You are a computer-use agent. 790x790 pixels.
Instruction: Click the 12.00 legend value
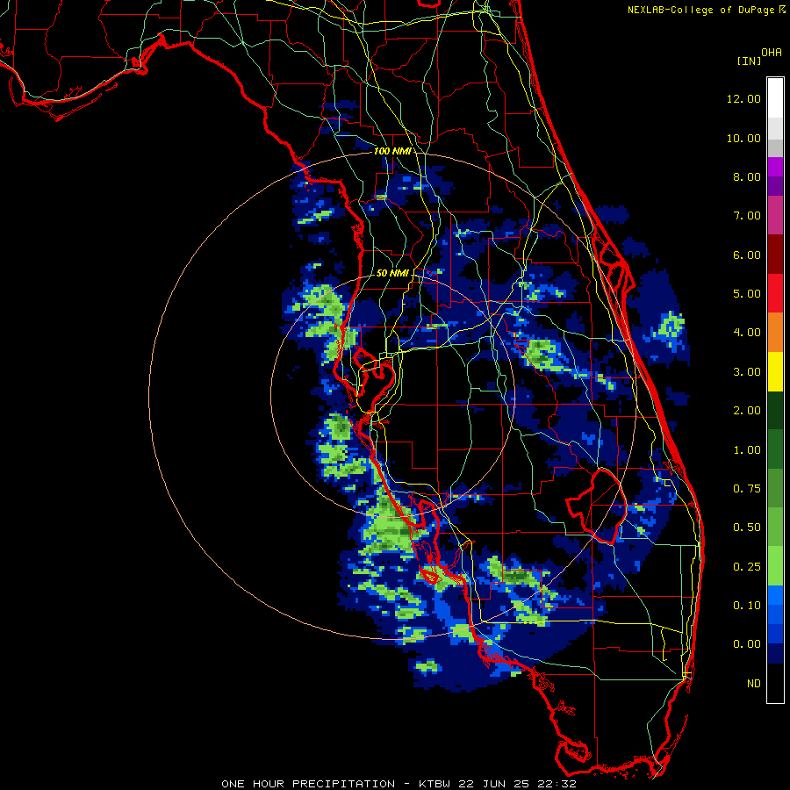(743, 98)
